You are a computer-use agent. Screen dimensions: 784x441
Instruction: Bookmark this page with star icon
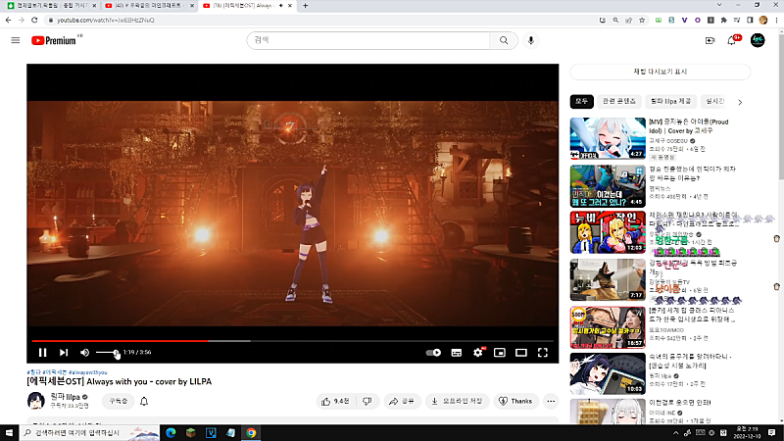pos(642,20)
